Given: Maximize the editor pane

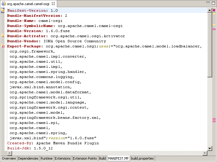Looking at the screenshot, I should (x=213, y=3).
